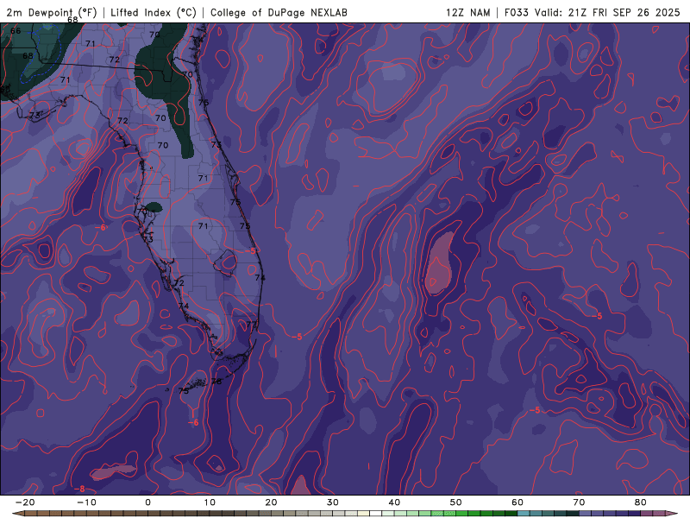The height and width of the screenshot is (518, 690).
Task: Click the 50 label on the color scale
Action: click(456, 502)
